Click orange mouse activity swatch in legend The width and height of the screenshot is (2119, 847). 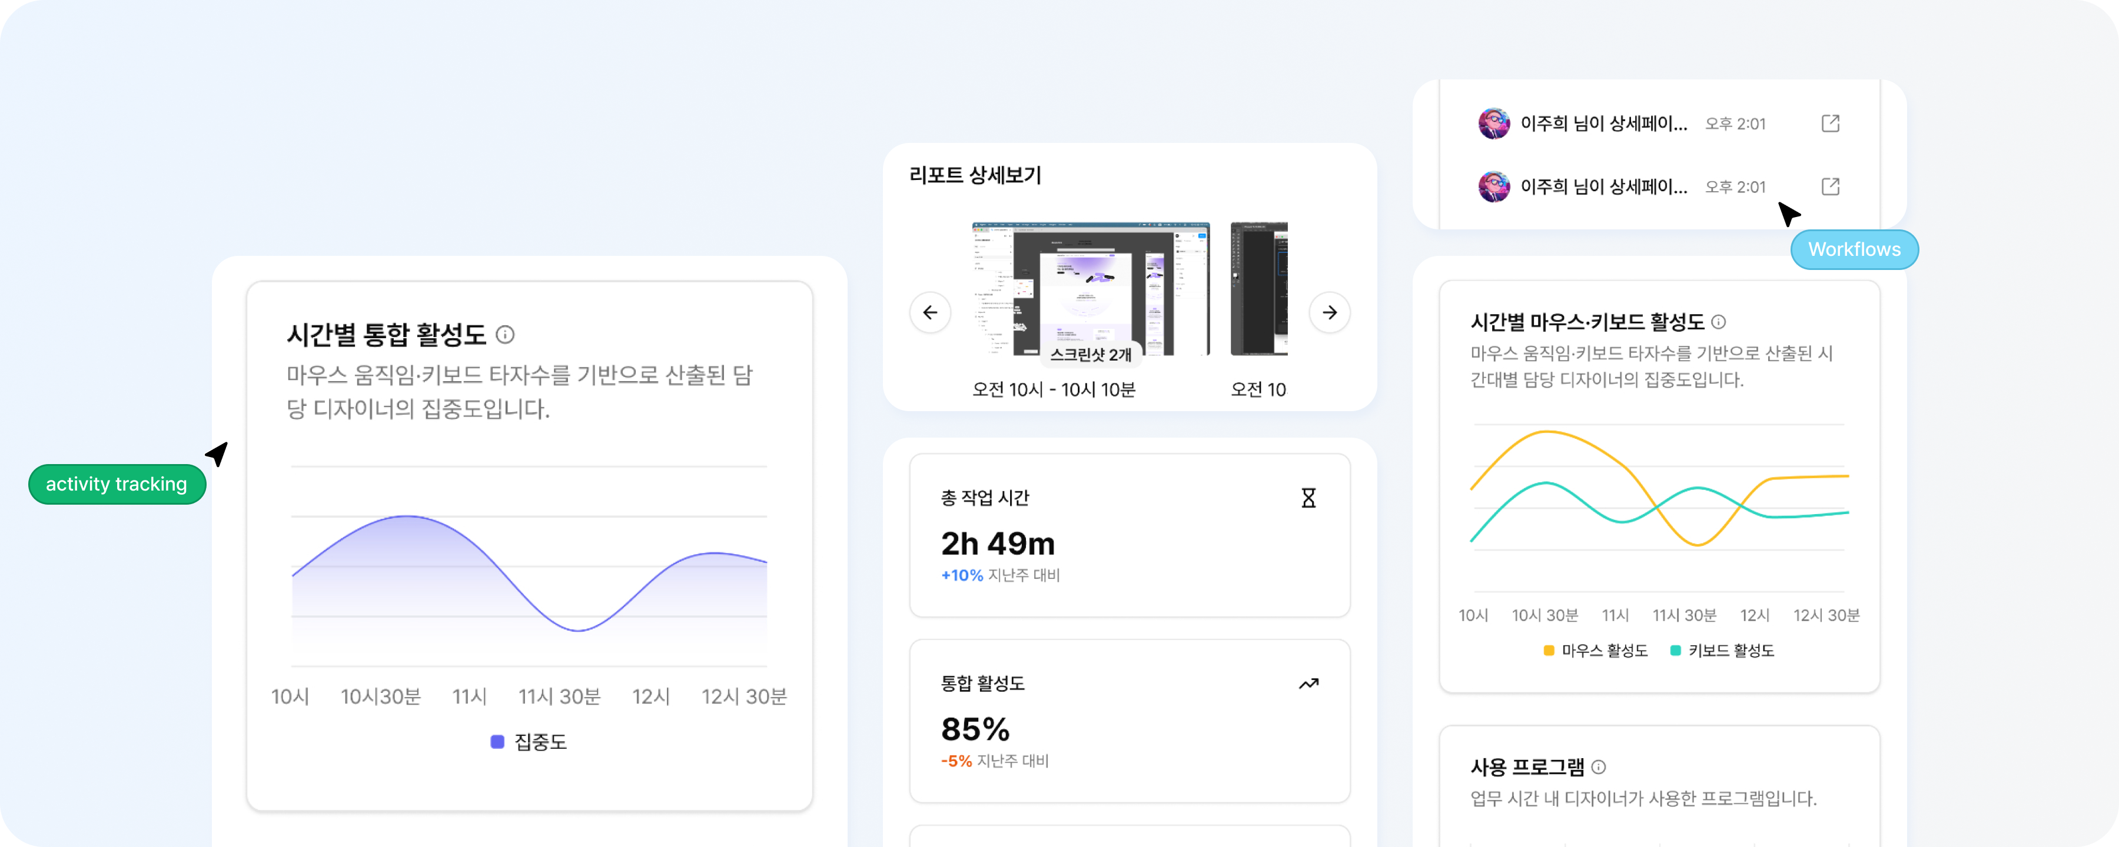pos(1549,651)
